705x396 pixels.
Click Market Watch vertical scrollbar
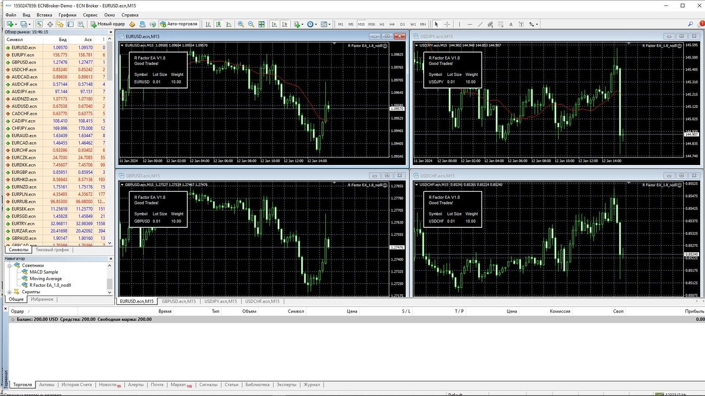pos(110,142)
